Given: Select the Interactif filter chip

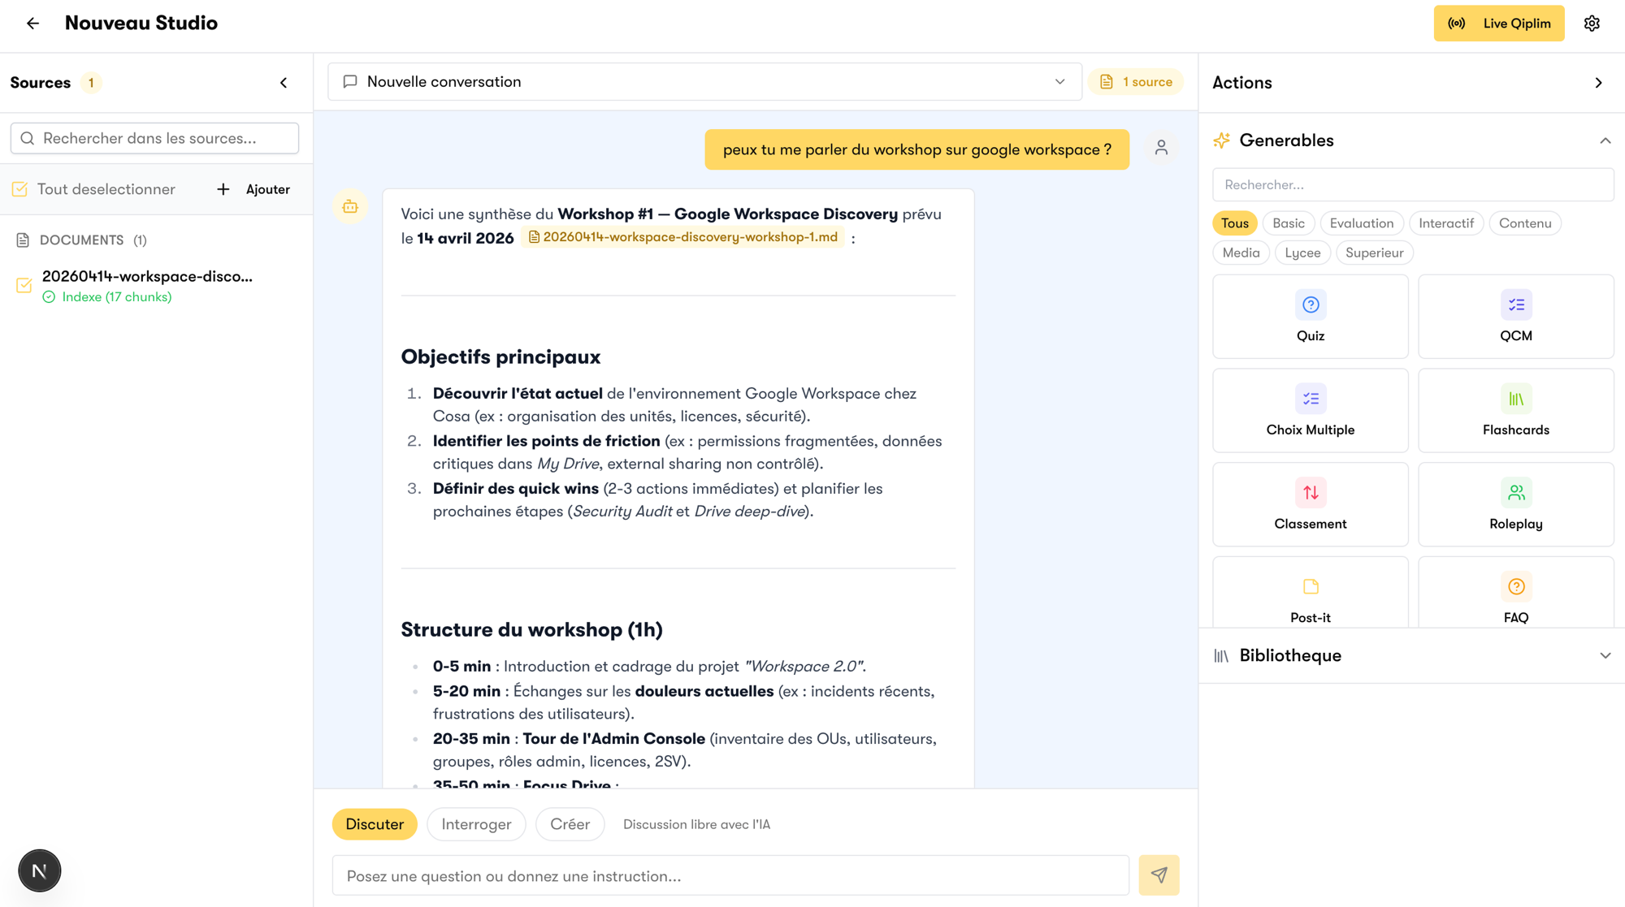Looking at the screenshot, I should tap(1445, 223).
